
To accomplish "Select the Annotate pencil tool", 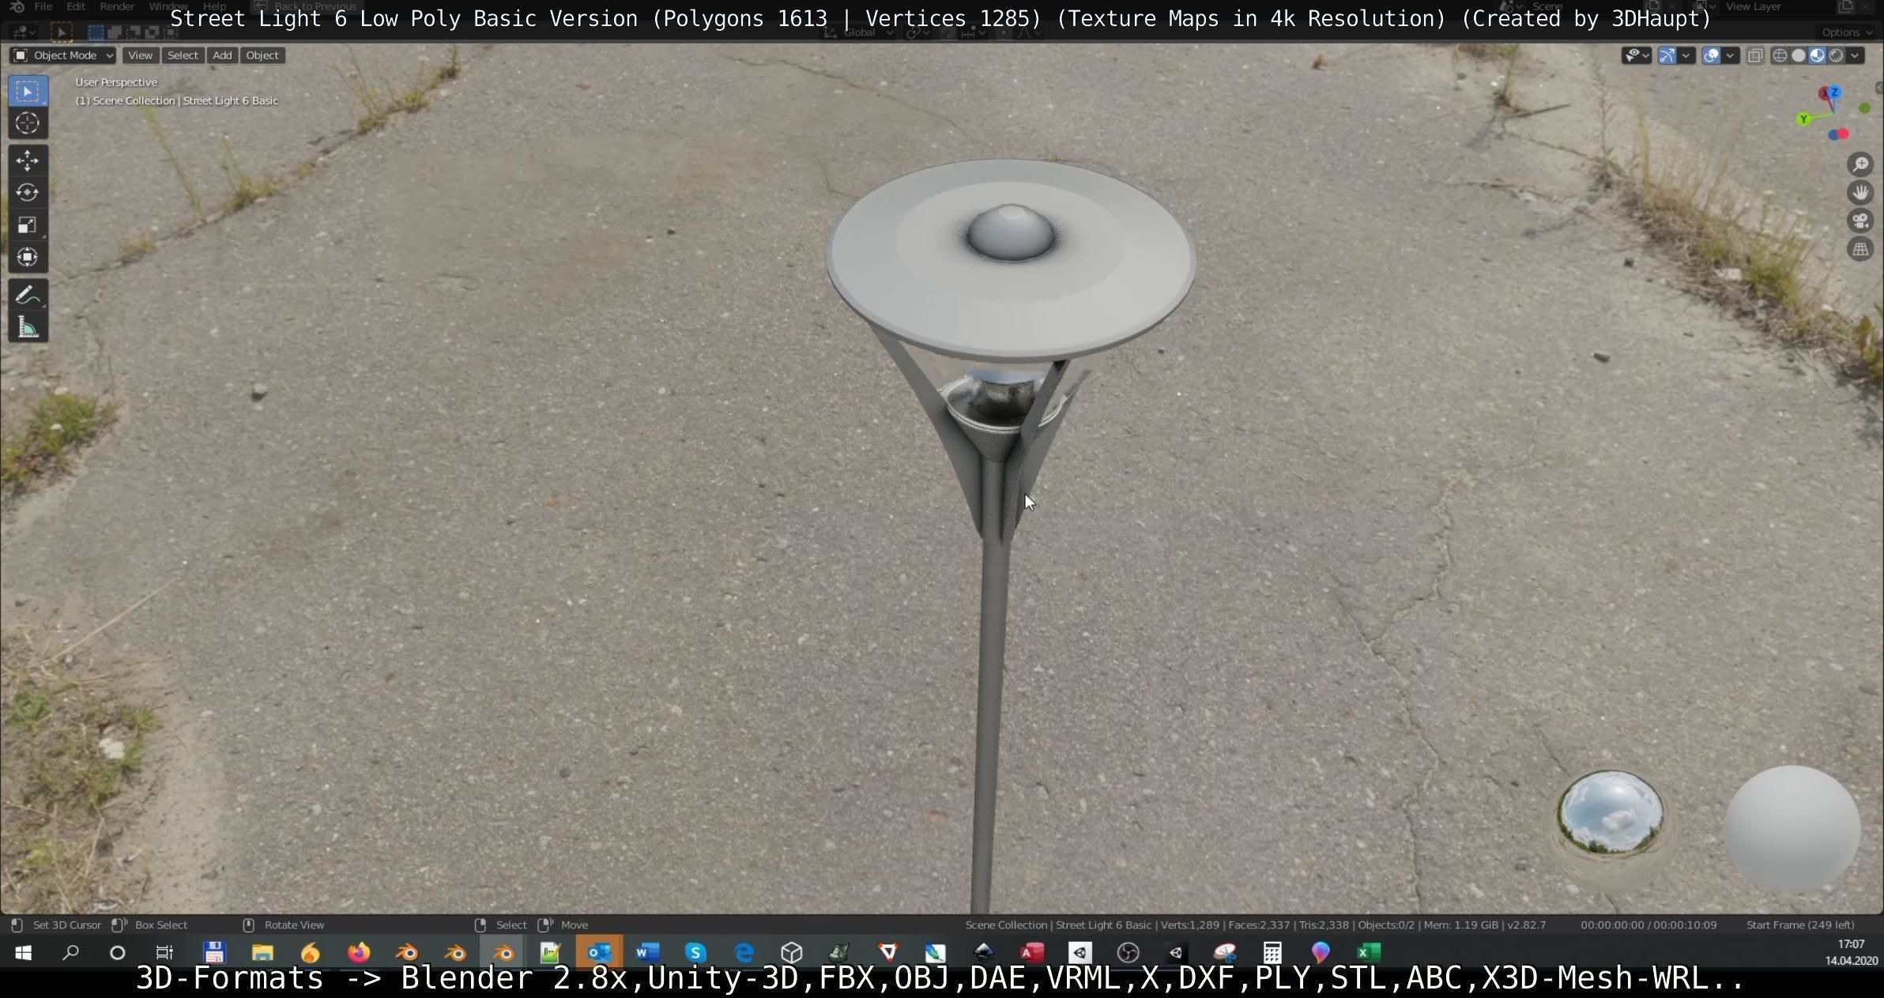I will 28,295.
